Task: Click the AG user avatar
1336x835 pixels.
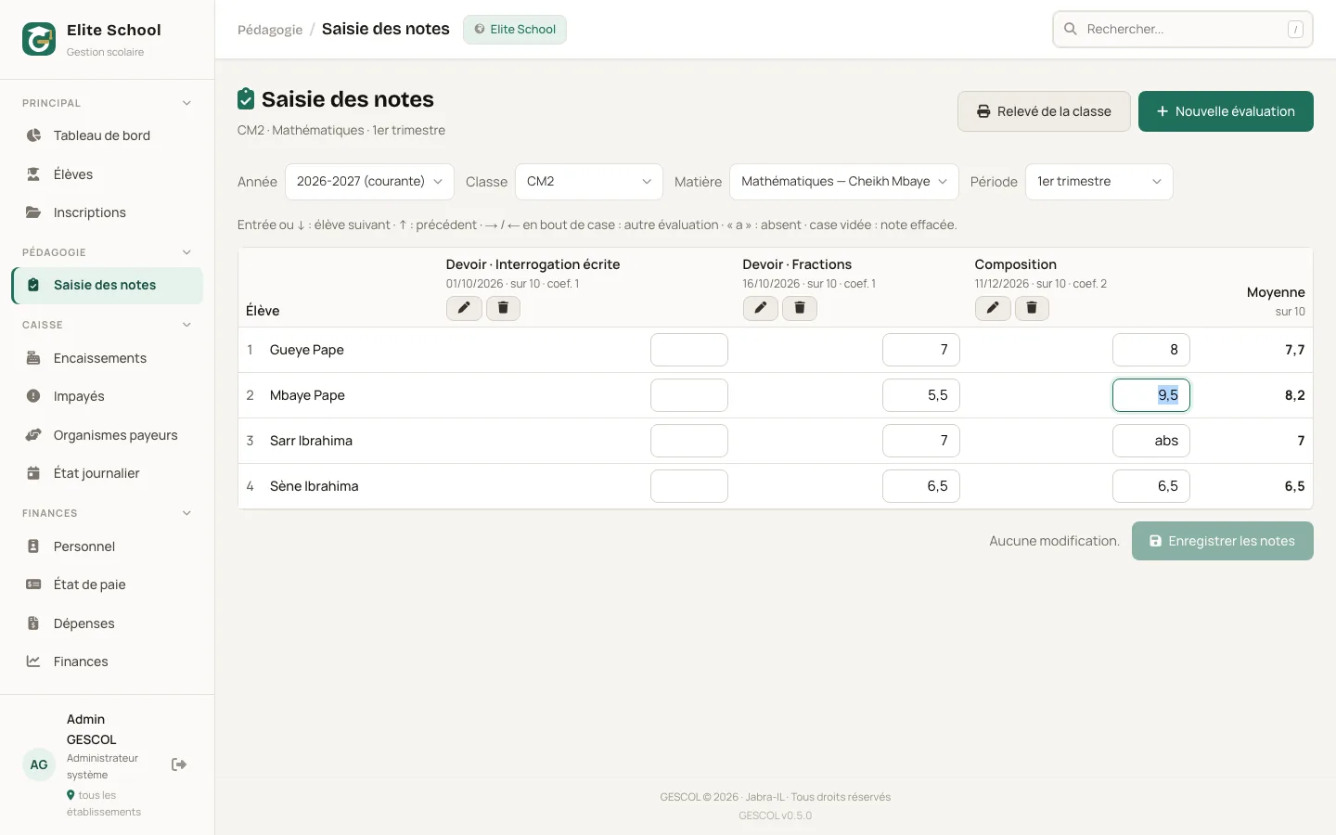Action: 39,764
